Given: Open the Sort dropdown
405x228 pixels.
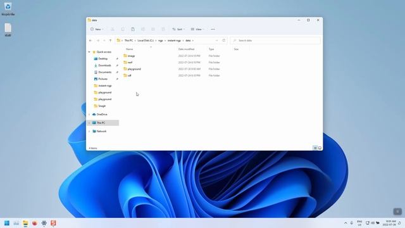Looking at the screenshot, I should pyautogui.click(x=178, y=29).
